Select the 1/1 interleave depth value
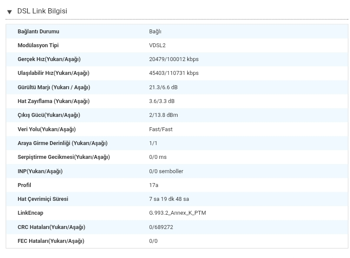 (x=153, y=143)
